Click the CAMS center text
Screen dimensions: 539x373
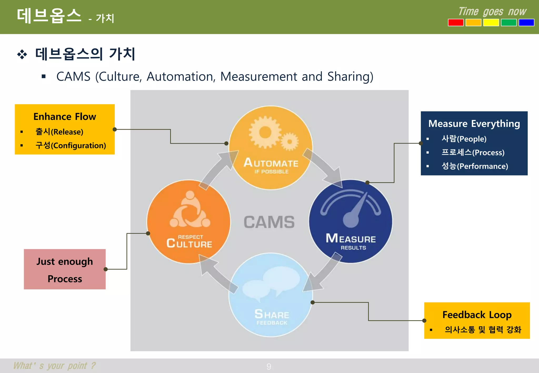pos(269,222)
